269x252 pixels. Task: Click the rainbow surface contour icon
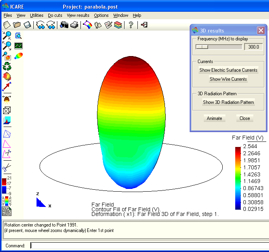click(x=88, y=25)
